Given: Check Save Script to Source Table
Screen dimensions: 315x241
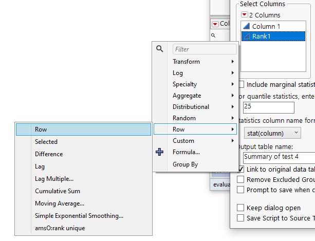Looking at the screenshot, I should [240, 218].
